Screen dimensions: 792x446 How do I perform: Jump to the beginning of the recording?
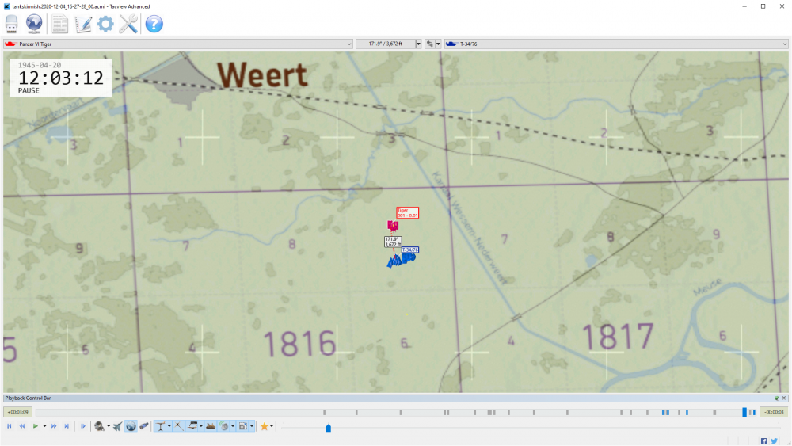coord(9,426)
